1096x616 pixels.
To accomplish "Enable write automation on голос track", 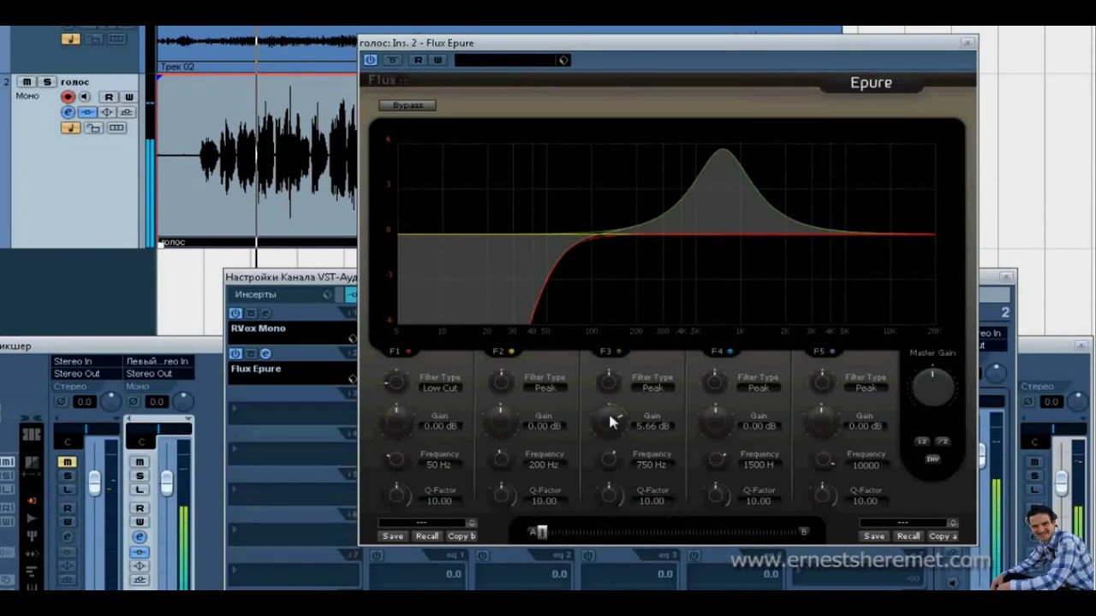I will pyautogui.click(x=128, y=98).
